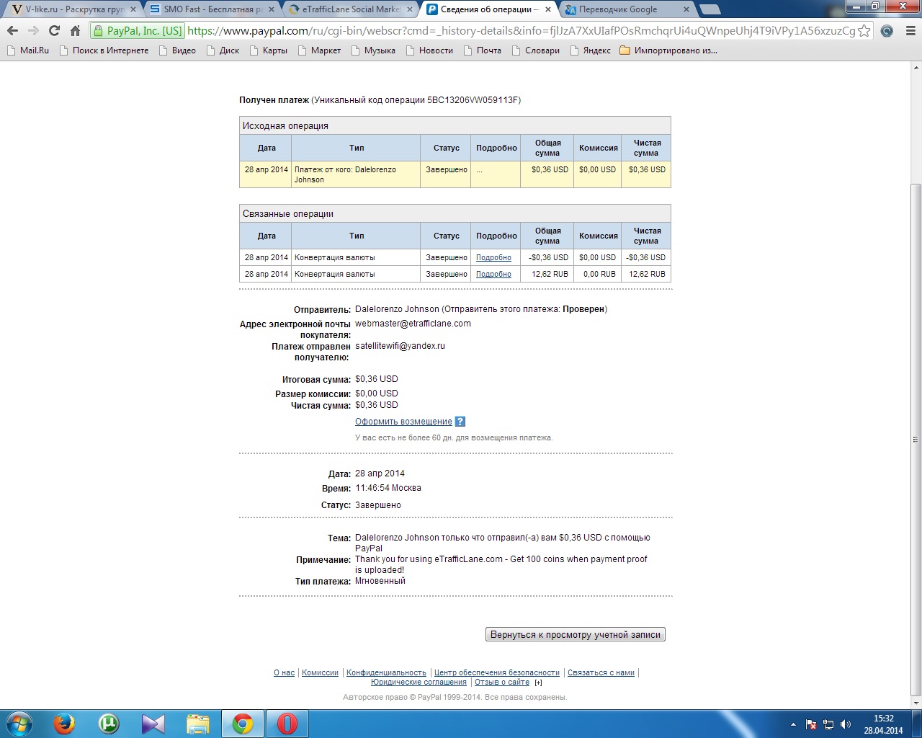Open the Музыка bookmark
922x738 pixels.
(373, 50)
